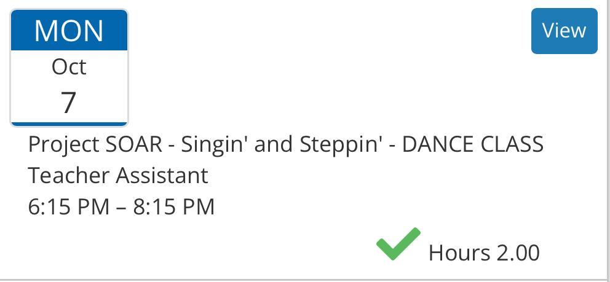Viewport: 610px width, 282px height.
Task: Click the Teacher Assistant role label
Action: point(118,176)
